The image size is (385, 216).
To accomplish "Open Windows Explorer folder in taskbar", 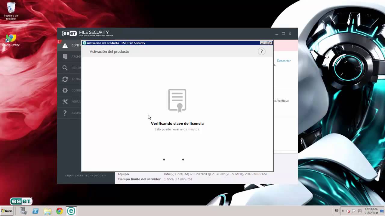I will coord(48,211).
